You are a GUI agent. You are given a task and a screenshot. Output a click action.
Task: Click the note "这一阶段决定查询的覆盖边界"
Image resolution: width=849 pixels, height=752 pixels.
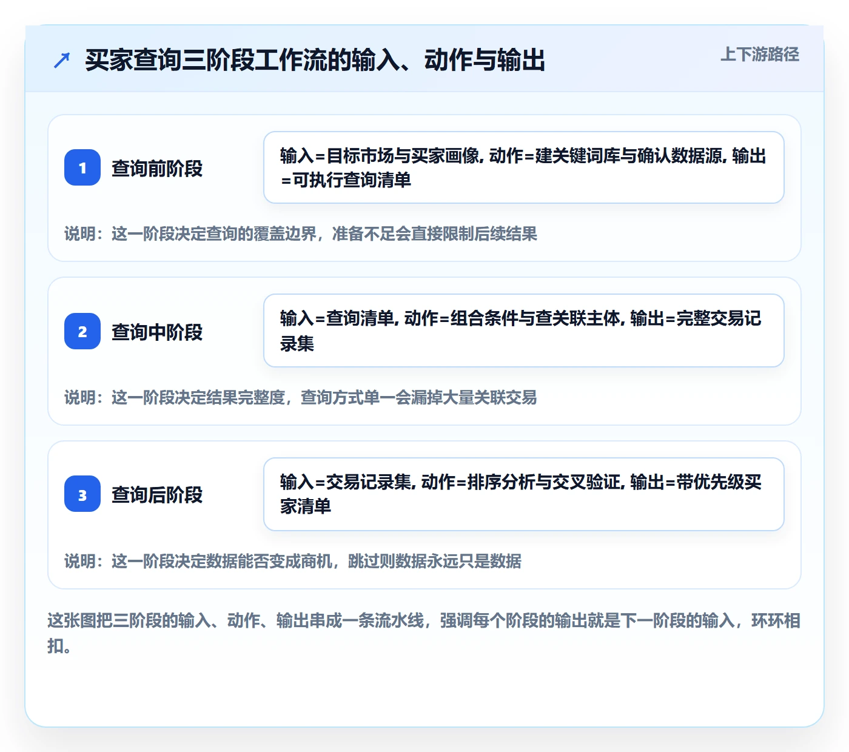pyautogui.click(x=301, y=233)
